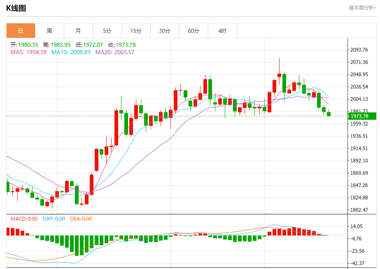380x269 pixels.
Task: Click the 1869.69 price axis label
Action: (359, 173)
